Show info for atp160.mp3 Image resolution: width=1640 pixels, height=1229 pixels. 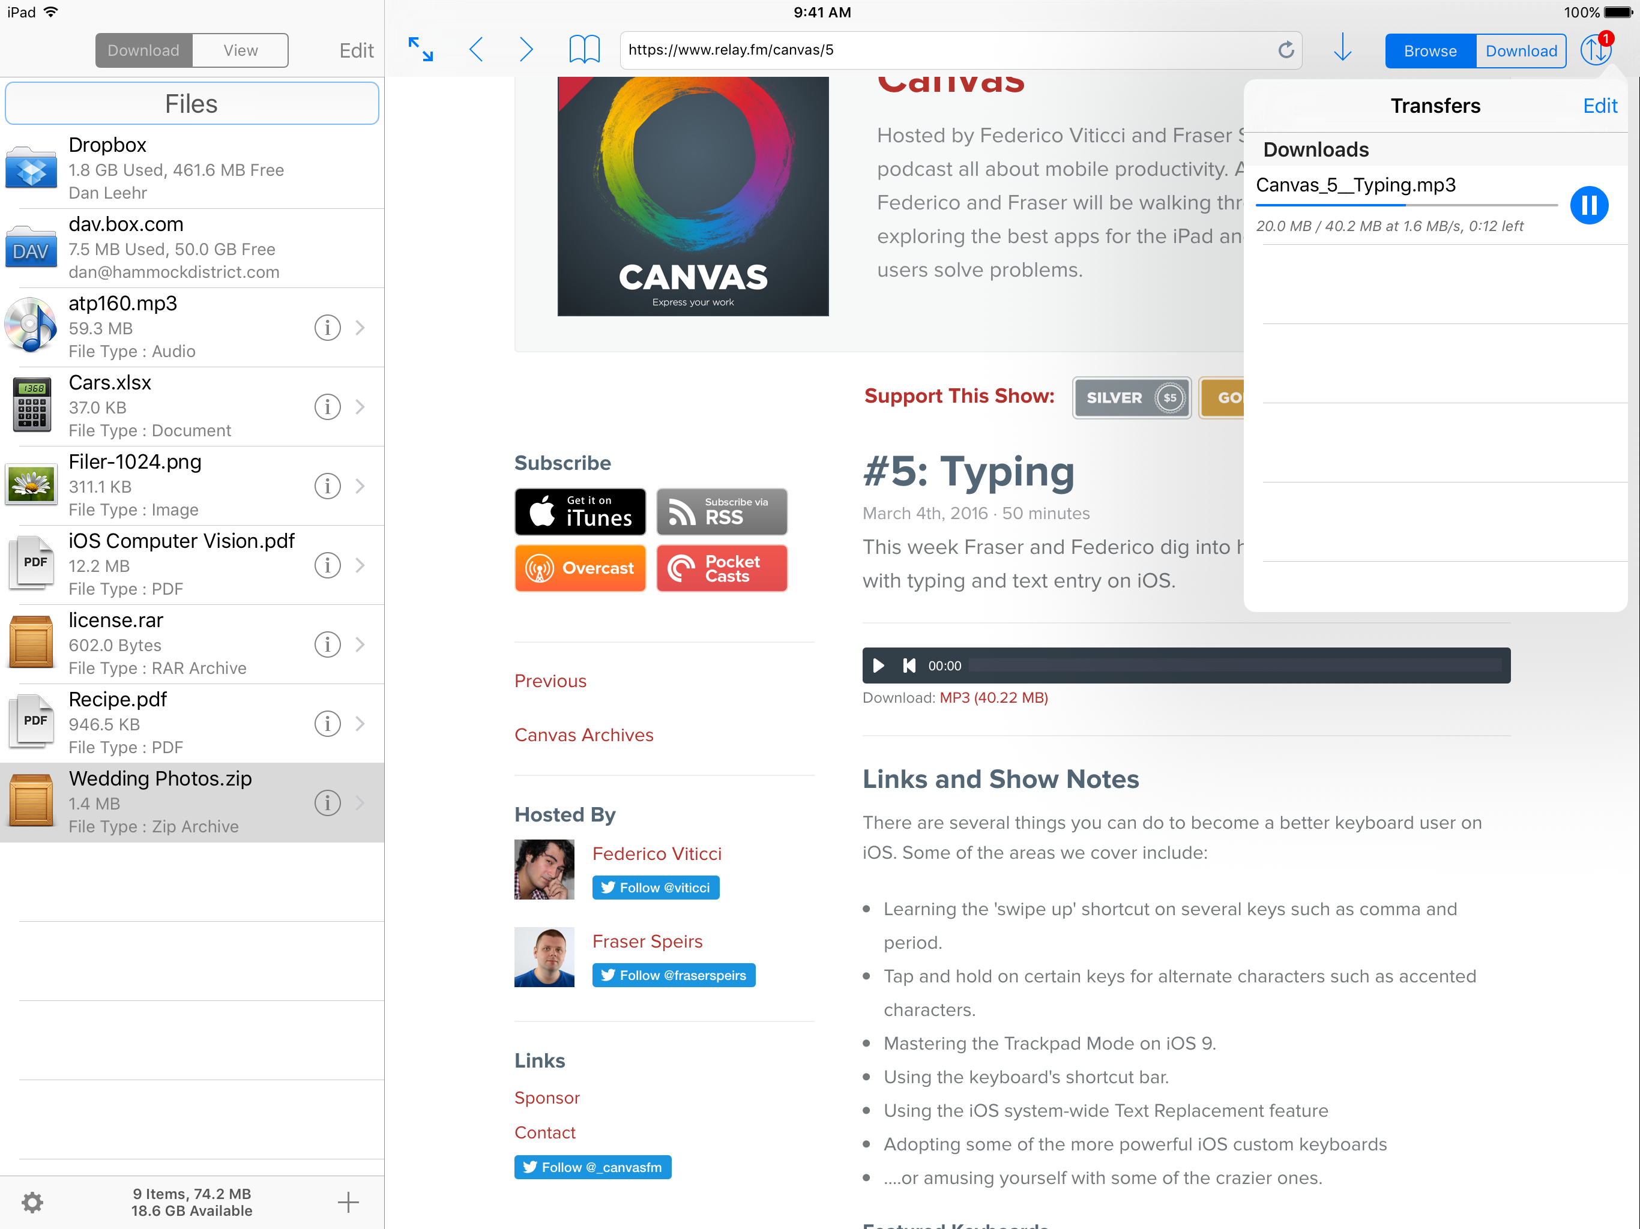coord(327,327)
